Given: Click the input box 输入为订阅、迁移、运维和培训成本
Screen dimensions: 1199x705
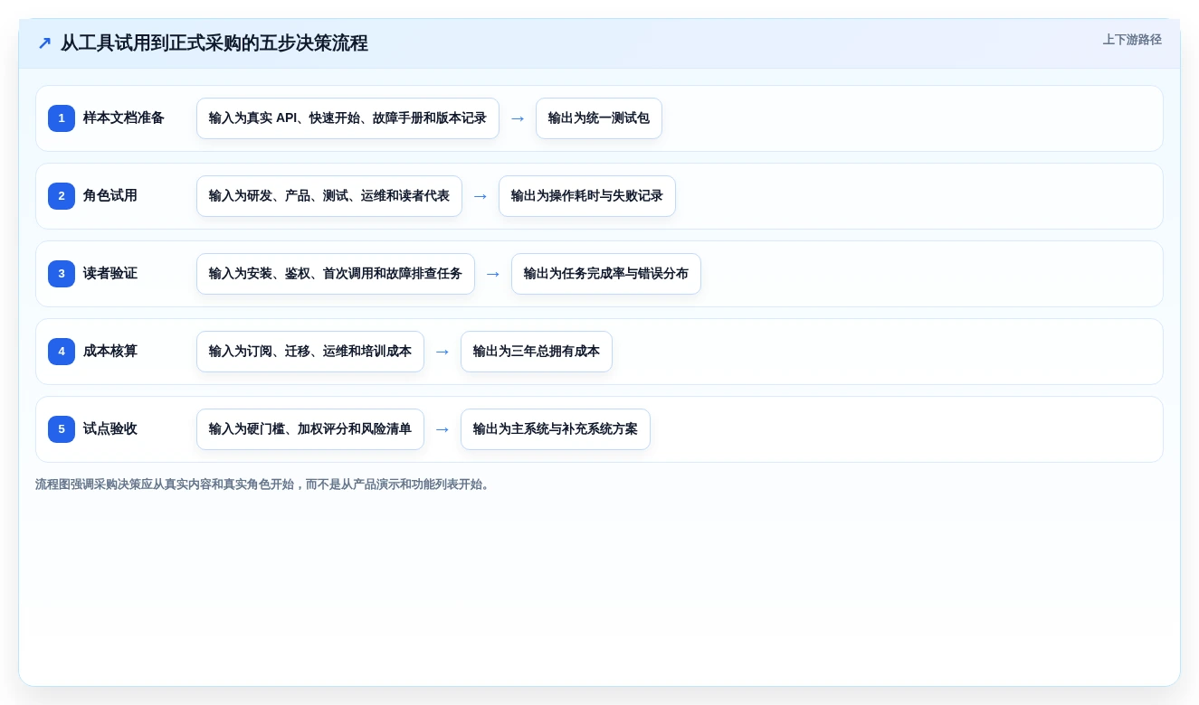Looking at the screenshot, I should (310, 352).
